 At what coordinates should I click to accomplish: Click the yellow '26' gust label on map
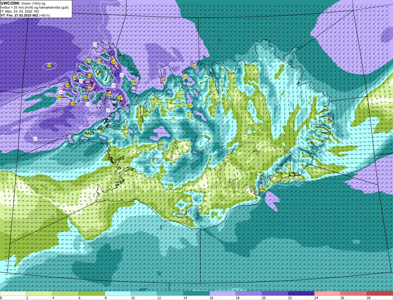coord(194,66)
